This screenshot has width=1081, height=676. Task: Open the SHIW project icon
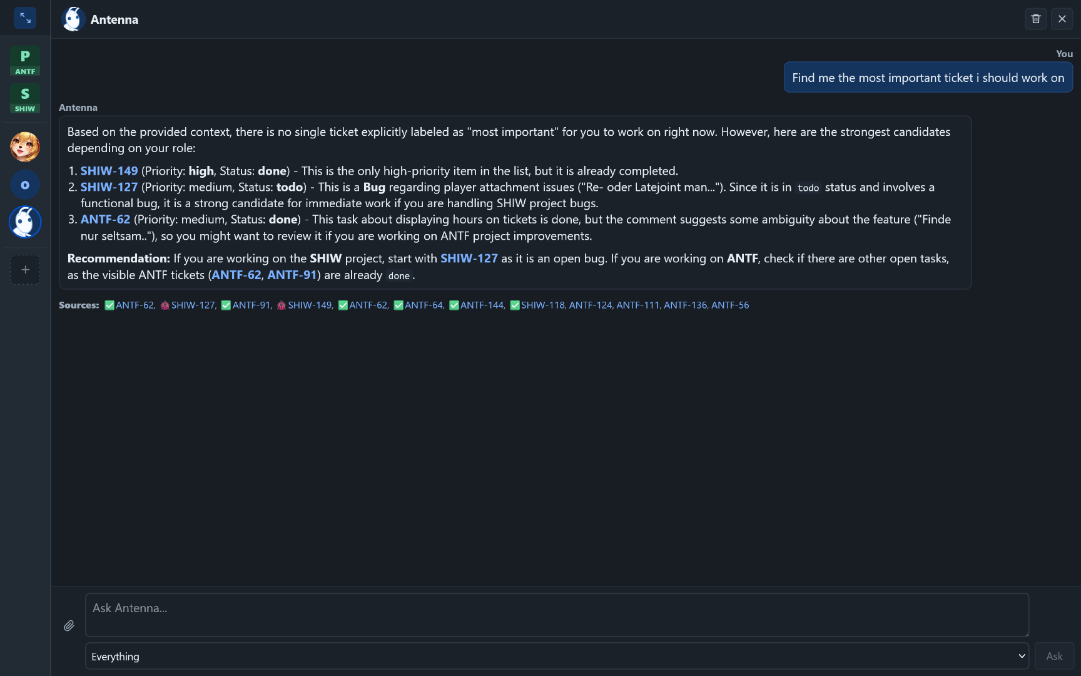pyautogui.click(x=25, y=99)
